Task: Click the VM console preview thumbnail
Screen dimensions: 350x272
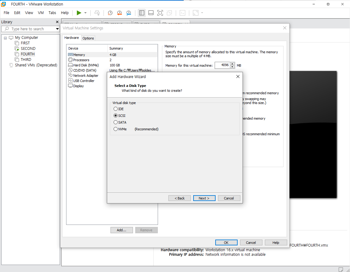Action: [x=313, y=134]
